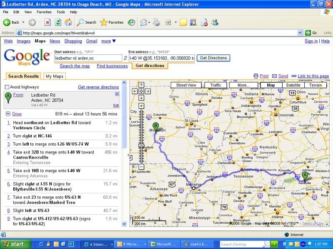Pan the map down with the arrow

(x=141, y=98)
